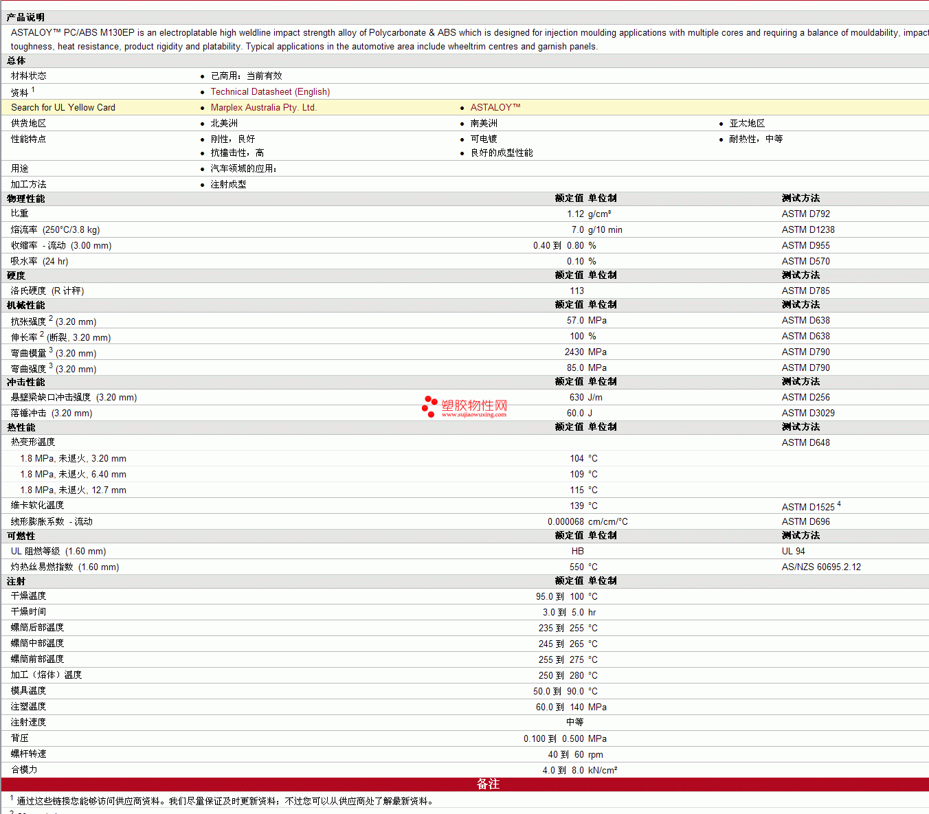Click the ASTM D570 test method
Image resolution: width=929 pixels, height=814 pixels.
pyautogui.click(x=806, y=261)
